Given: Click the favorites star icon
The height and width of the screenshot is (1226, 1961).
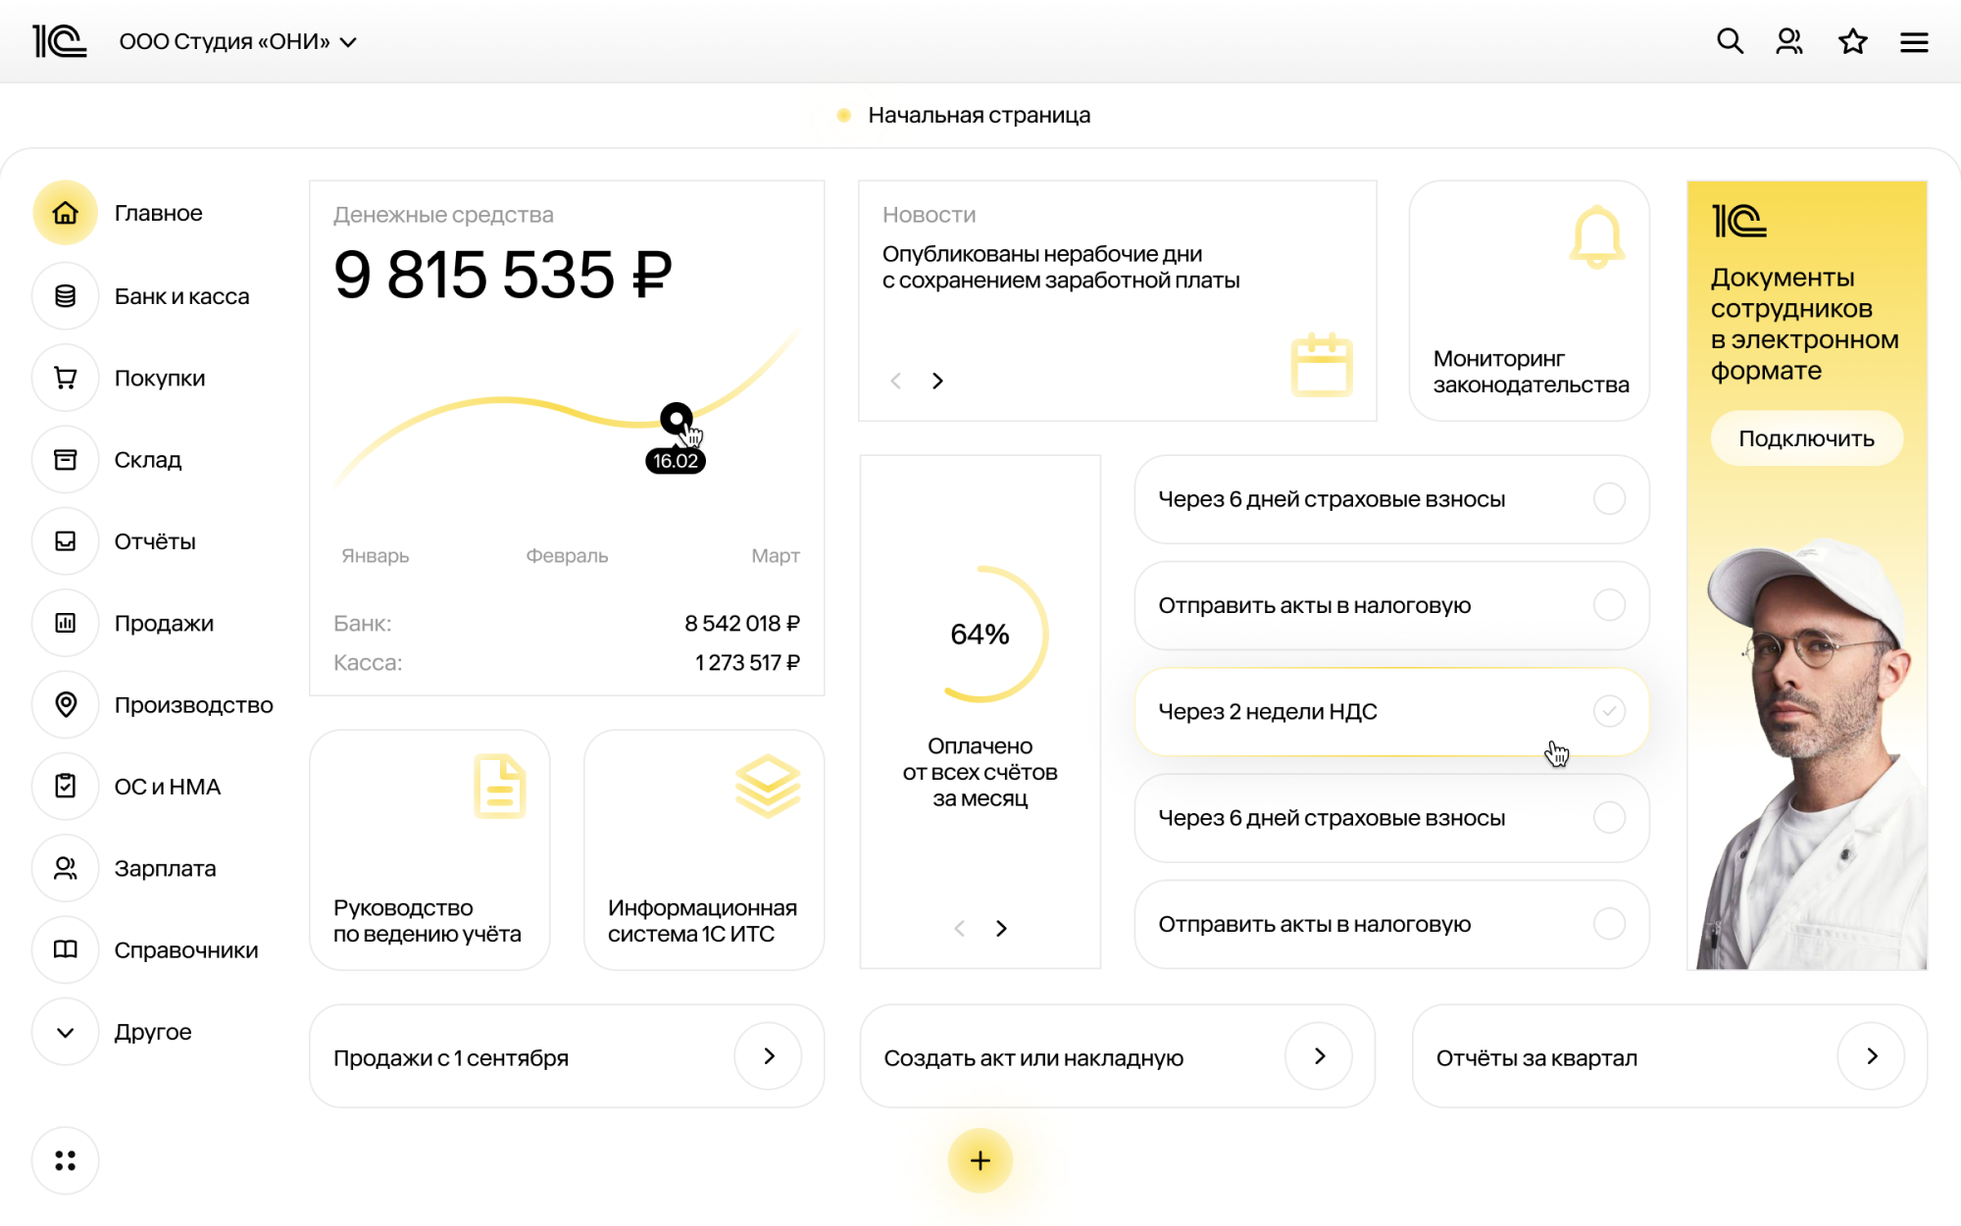Looking at the screenshot, I should pyautogui.click(x=1852, y=41).
